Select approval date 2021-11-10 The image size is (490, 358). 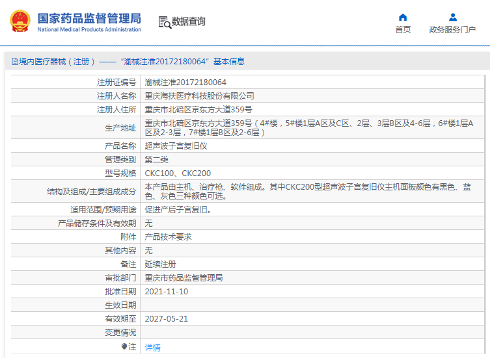[x=167, y=292]
